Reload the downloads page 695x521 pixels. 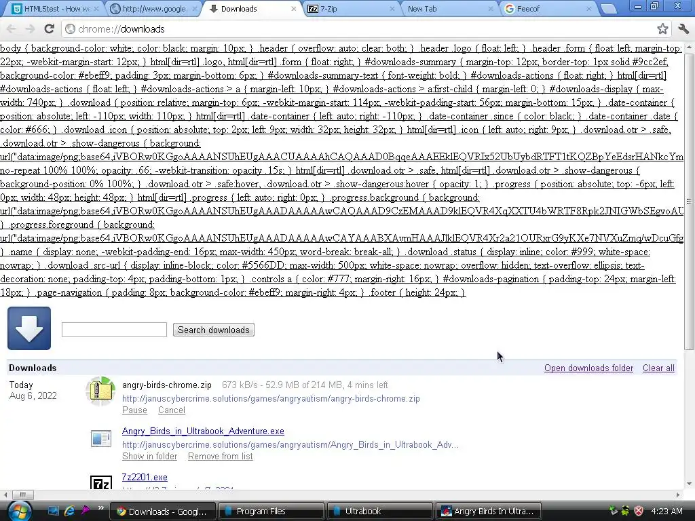point(49,28)
